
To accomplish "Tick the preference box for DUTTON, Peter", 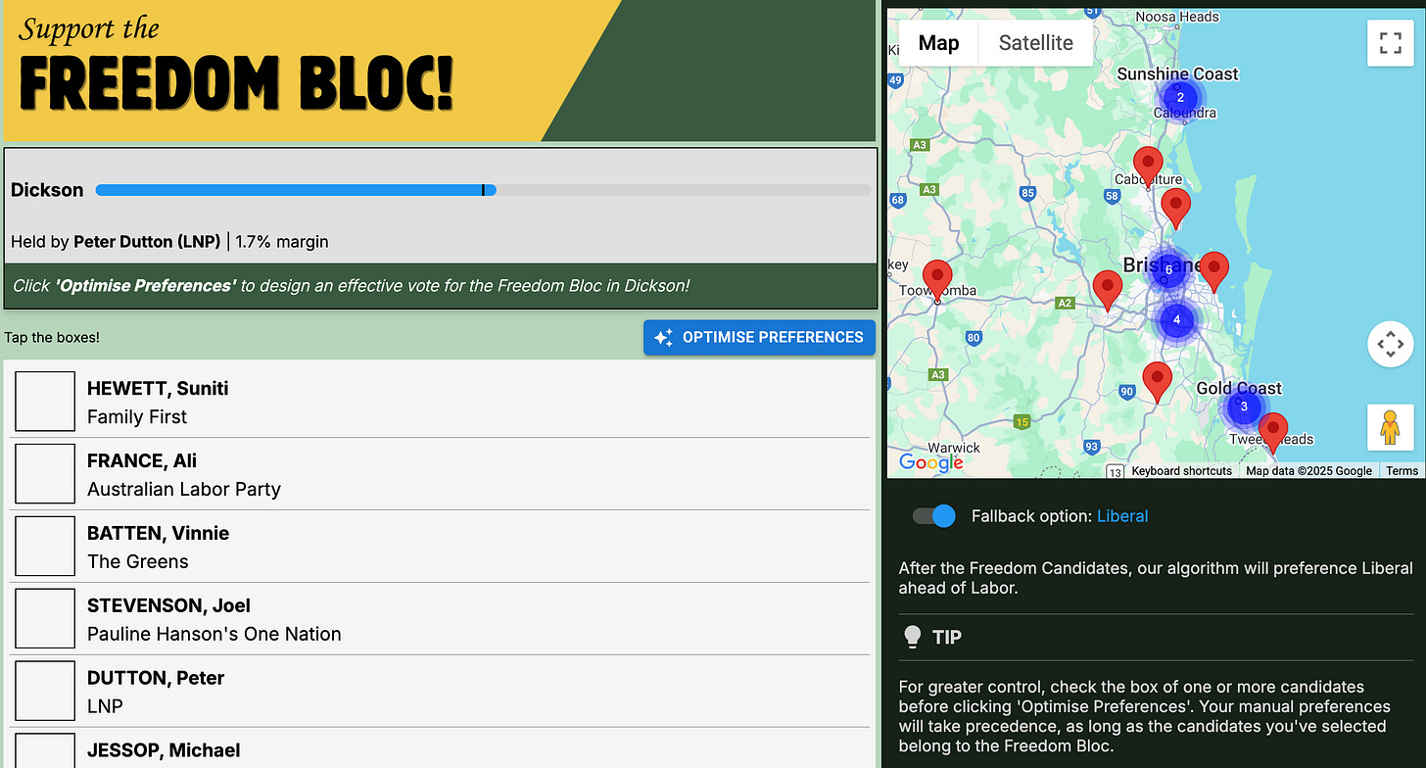I will tap(45, 692).
